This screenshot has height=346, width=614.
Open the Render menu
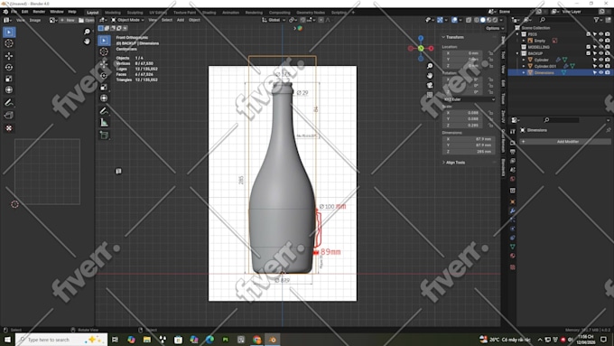pyautogui.click(x=39, y=12)
